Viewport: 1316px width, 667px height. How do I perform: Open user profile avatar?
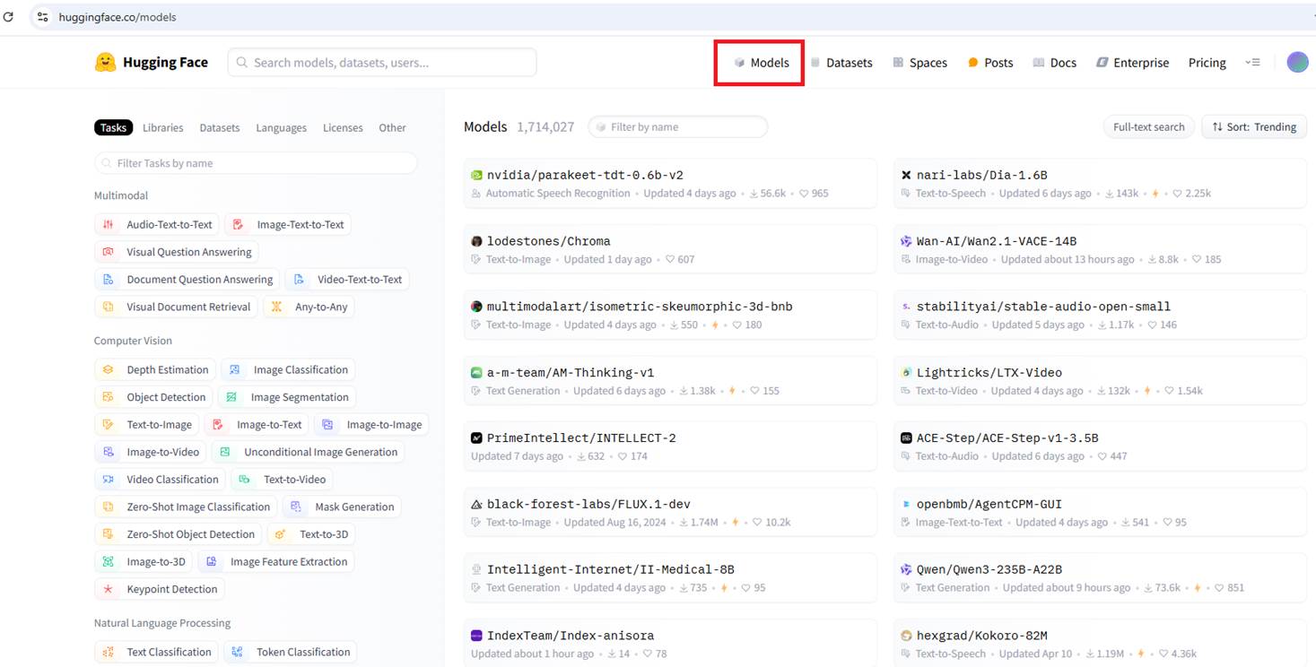point(1297,62)
